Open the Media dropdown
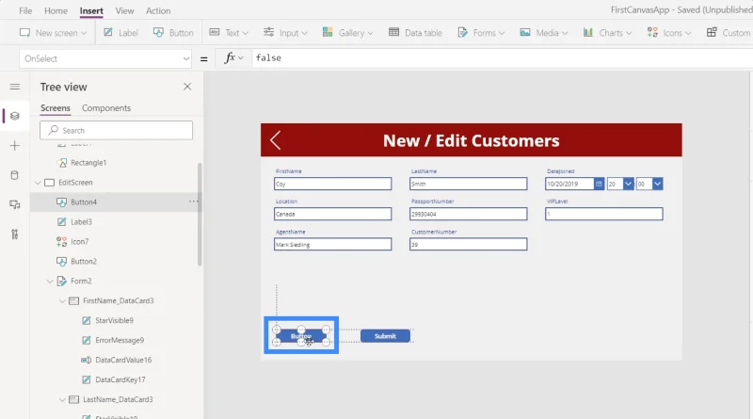Image resolution: width=753 pixels, height=419 pixels. point(544,33)
